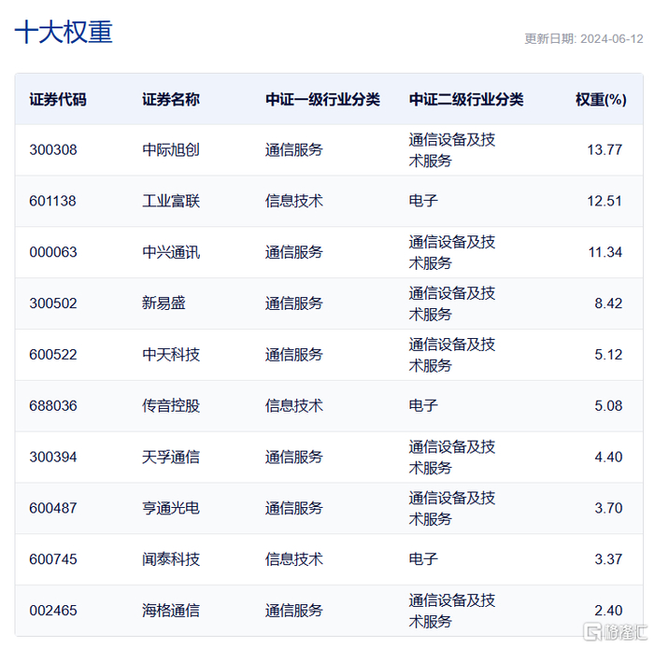Click 电子 in the 601138 row
The width and height of the screenshot is (654, 648).
[x=423, y=201]
